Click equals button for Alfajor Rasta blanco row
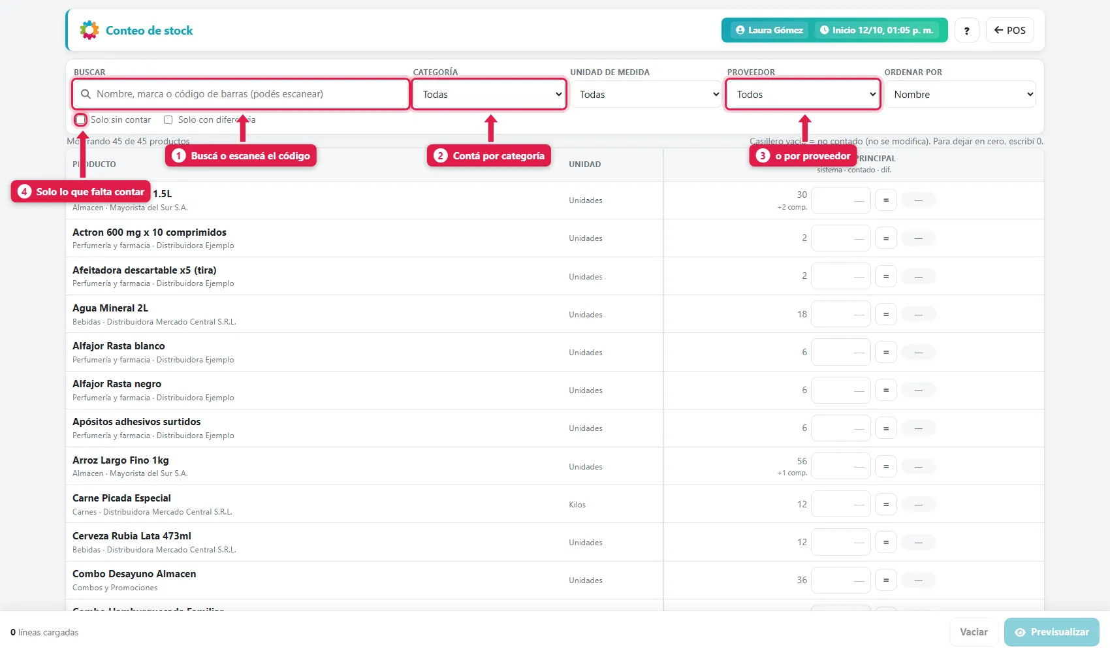Viewport: 1110px width, 653px height. (885, 352)
